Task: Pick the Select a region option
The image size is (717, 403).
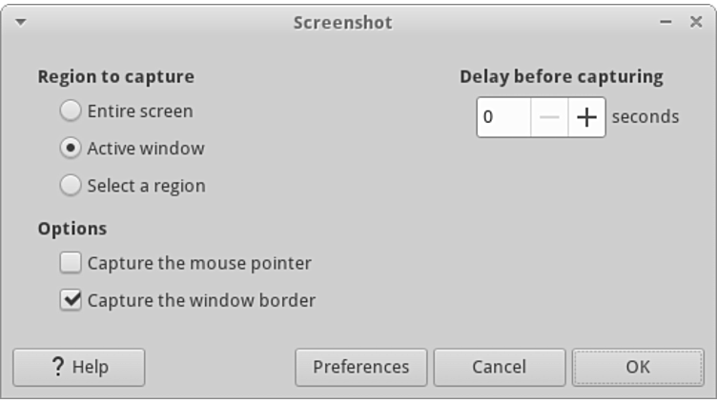Action: point(71,186)
